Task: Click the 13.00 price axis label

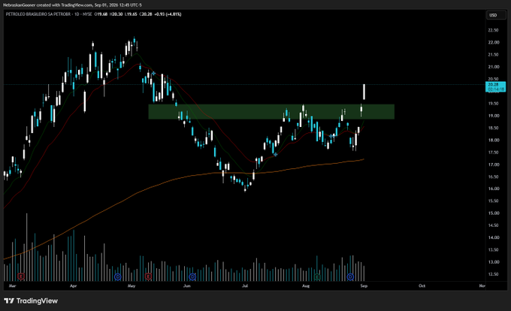Action: (493, 262)
